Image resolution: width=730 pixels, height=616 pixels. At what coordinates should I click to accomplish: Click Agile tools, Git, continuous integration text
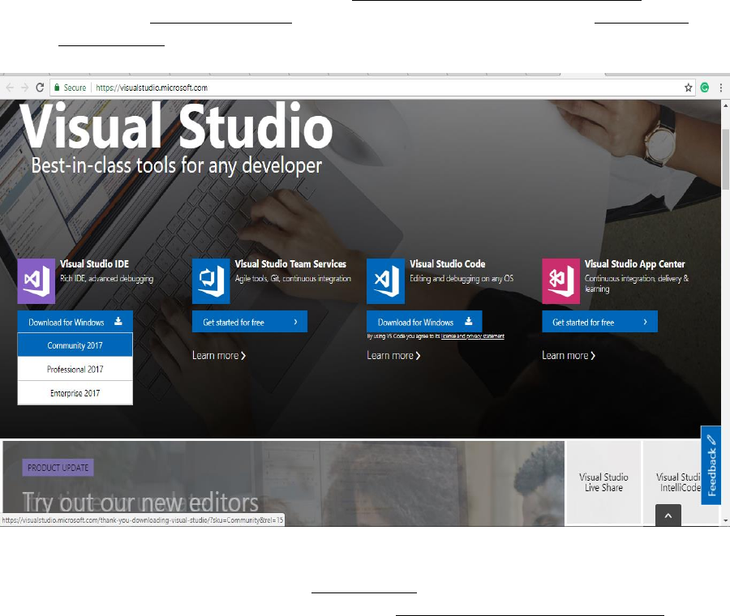[293, 278]
